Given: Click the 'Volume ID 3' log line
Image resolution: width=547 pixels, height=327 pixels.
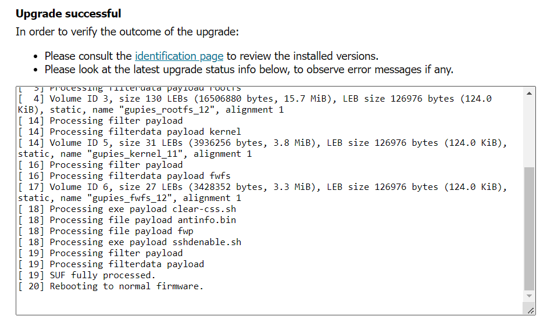Looking at the screenshot, I should (x=255, y=104).
